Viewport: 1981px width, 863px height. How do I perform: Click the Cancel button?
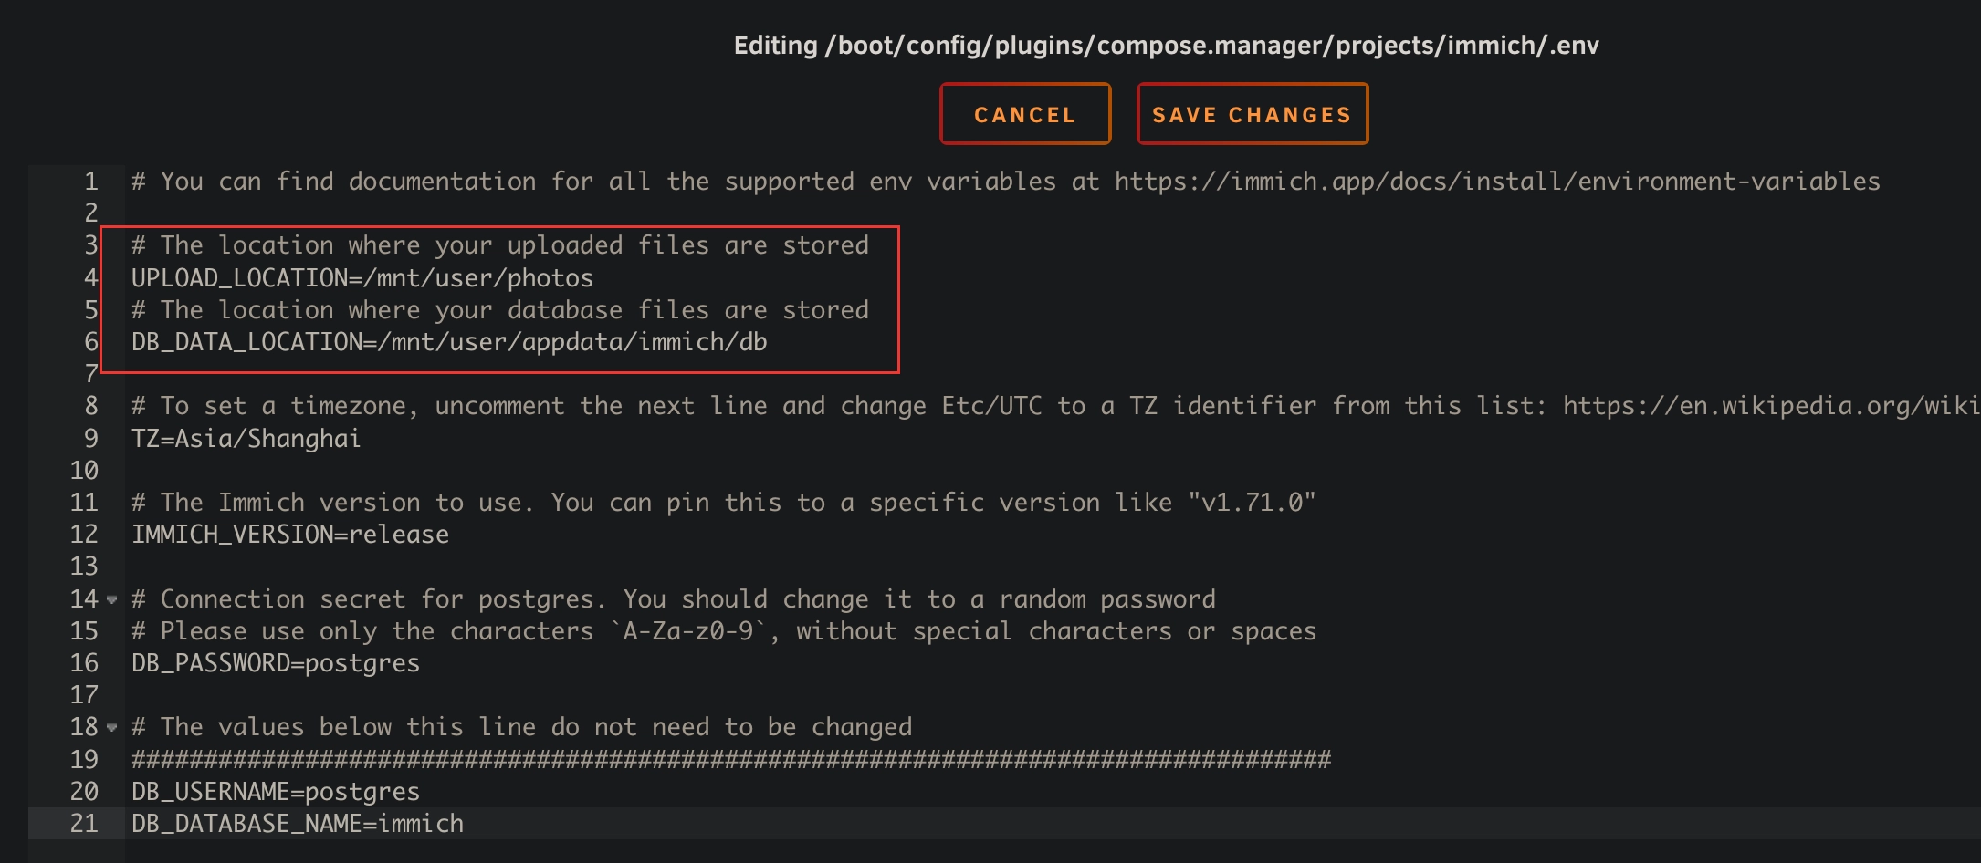pos(1024,115)
